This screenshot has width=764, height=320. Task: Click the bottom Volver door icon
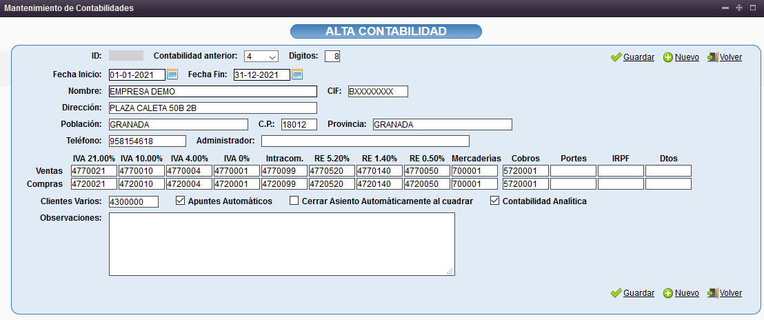(x=712, y=292)
